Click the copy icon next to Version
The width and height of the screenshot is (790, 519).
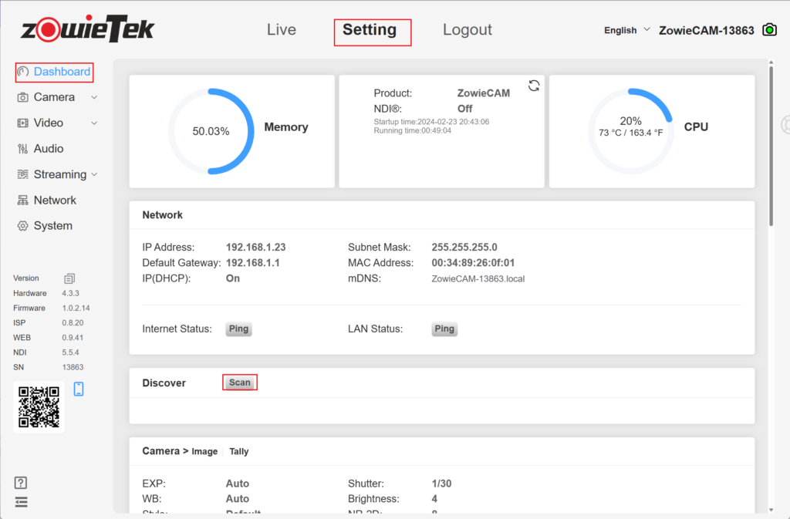point(69,278)
